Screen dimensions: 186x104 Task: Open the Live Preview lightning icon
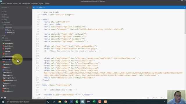pyautogui.click(x=2, y=98)
